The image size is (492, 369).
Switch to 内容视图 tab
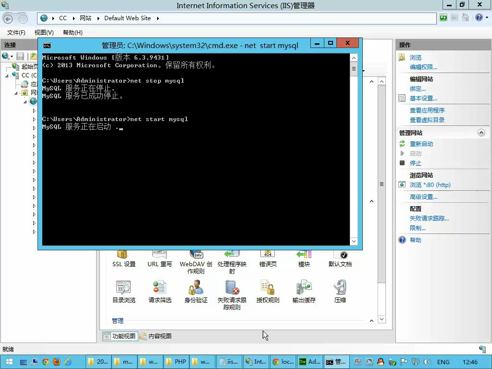(x=156, y=336)
